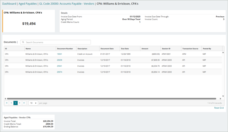
Task: Sort by Document Date column header
Action: [x=109, y=48]
